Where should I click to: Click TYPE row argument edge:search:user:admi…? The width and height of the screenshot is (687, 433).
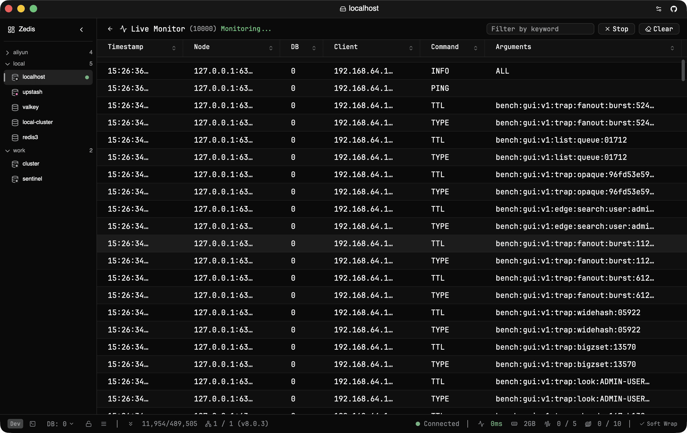tap(575, 226)
